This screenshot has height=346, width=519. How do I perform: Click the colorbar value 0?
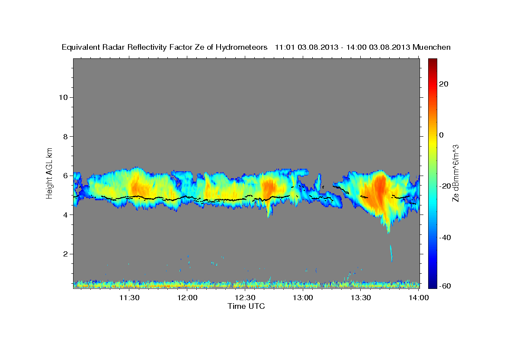[442, 135]
